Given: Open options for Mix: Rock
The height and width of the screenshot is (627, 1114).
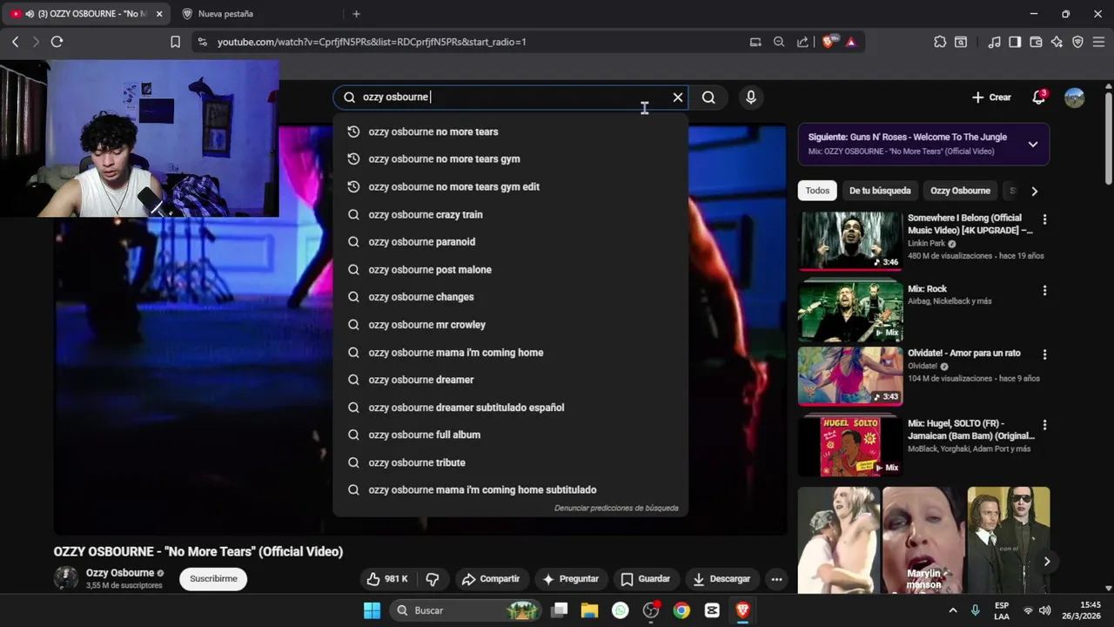Looking at the screenshot, I should pyautogui.click(x=1044, y=291).
